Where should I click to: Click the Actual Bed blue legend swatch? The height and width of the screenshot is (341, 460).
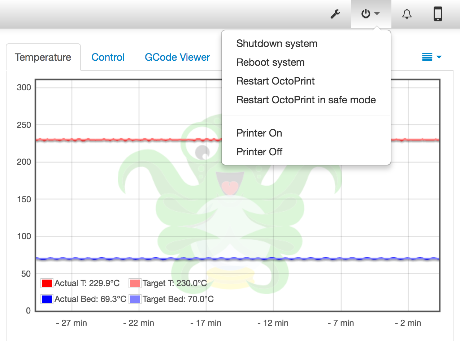click(x=47, y=299)
